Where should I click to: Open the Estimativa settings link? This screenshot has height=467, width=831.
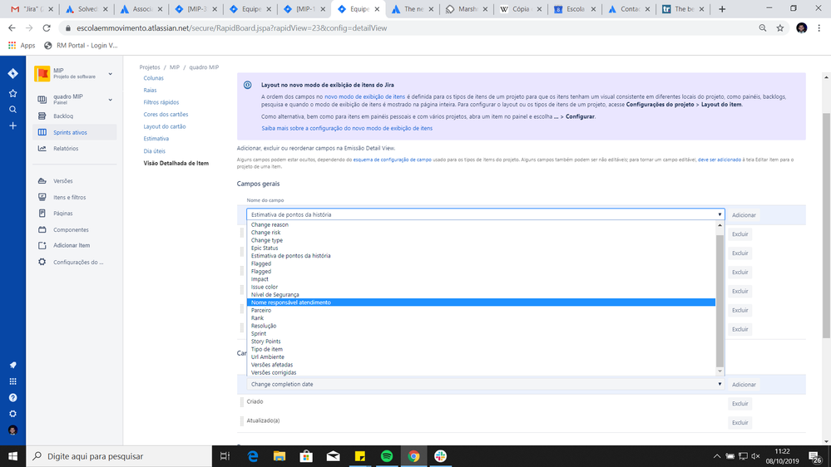pos(156,139)
